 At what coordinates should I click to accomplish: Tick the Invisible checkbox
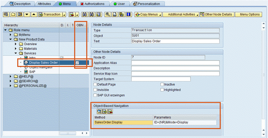pyautogui.click(x=95, y=90)
